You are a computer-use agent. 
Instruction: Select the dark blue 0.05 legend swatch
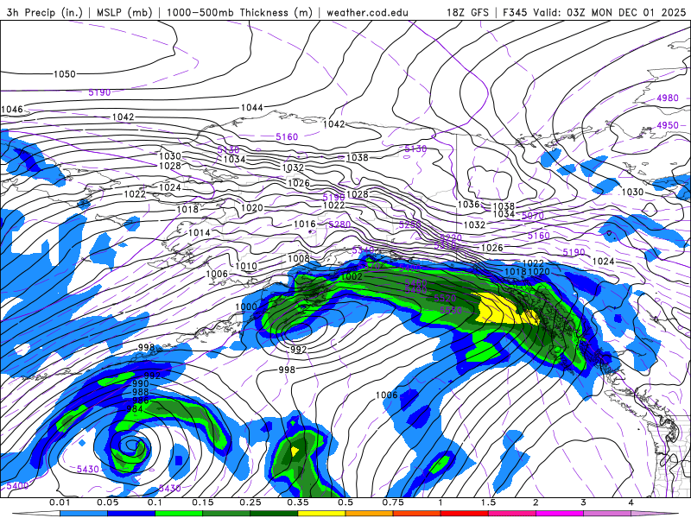coord(131,514)
